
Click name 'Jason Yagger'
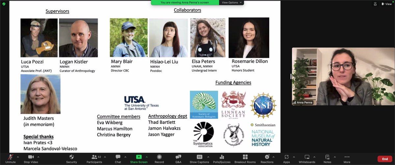click(162, 134)
